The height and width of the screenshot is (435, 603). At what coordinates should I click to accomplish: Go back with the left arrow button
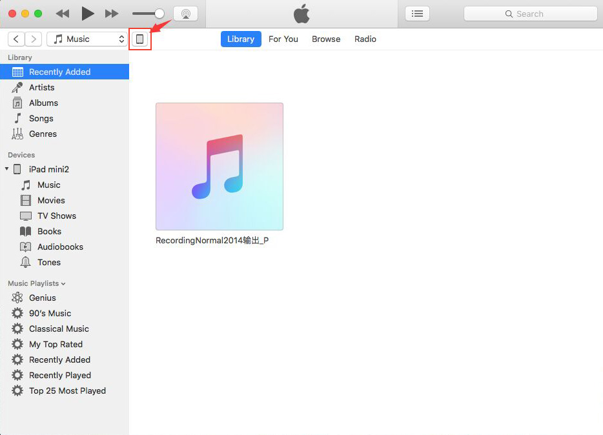[x=16, y=39]
